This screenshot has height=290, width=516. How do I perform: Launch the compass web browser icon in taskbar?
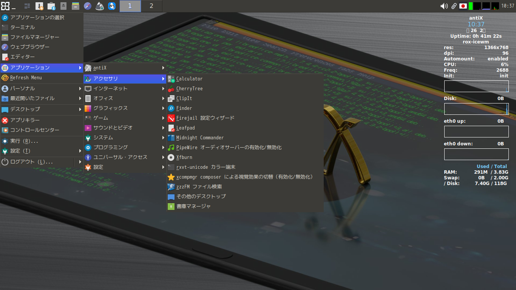[88, 6]
